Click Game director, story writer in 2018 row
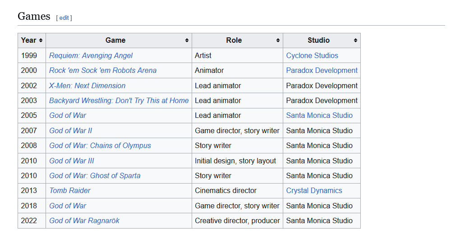Image resolution: width=451 pixels, height=238 pixels. (x=237, y=206)
